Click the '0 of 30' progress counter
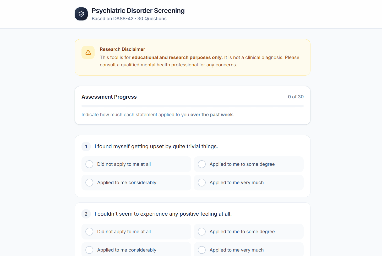This screenshot has width=382, height=256. tap(296, 97)
